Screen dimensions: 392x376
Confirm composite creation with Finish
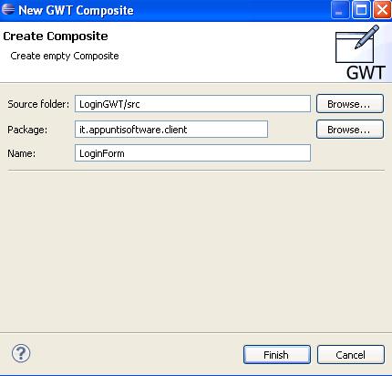[277, 355]
